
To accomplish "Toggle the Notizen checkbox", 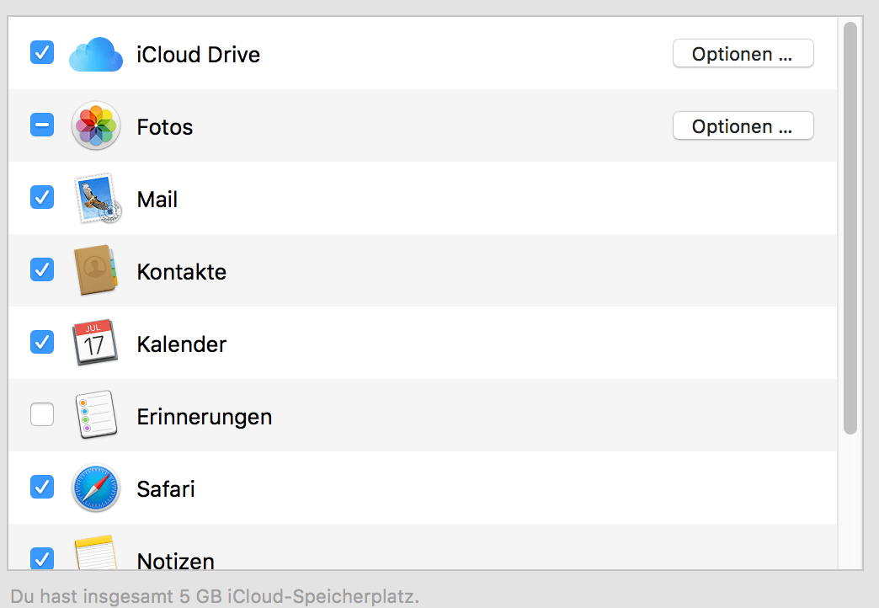I will (42, 558).
